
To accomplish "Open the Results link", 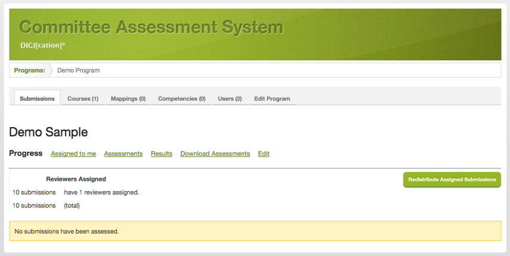I will pyautogui.click(x=161, y=153).
